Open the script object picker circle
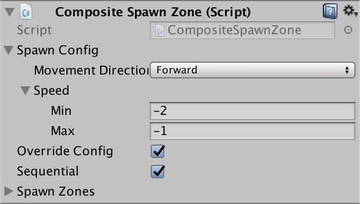This screenshot has height=204, width=360. [348, 30]
